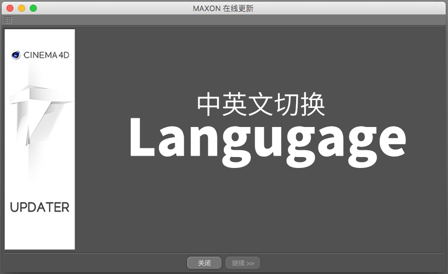Click the 关闭 button
This screenshot has height=274, width=448.
pyautogui.click(x=204, y=263)
